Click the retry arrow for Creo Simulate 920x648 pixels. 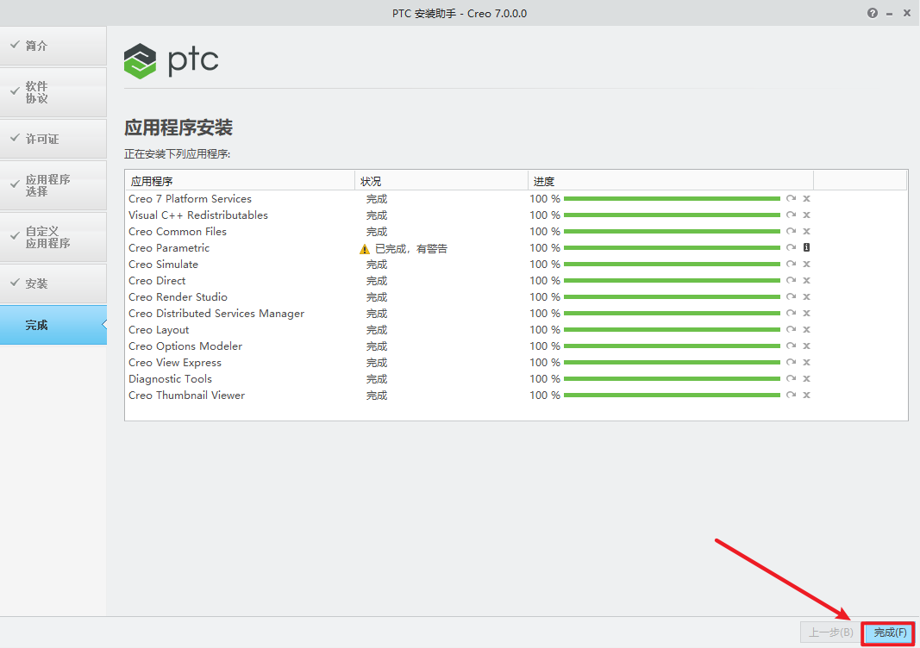[791, 265]
